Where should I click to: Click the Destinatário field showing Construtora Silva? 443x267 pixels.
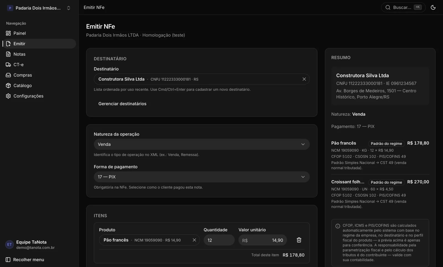(x=202, y=79)
